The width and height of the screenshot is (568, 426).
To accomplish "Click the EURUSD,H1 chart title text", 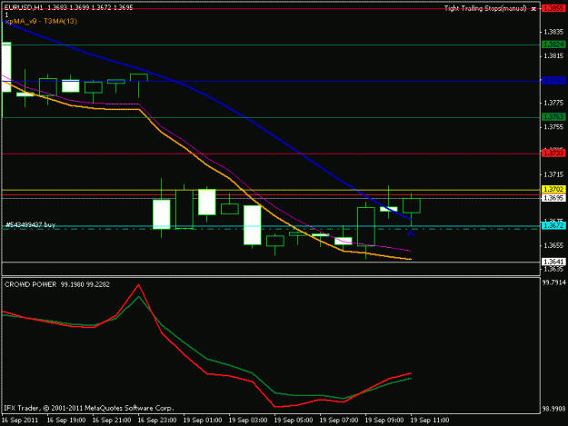I will click(x=24, y=7).
